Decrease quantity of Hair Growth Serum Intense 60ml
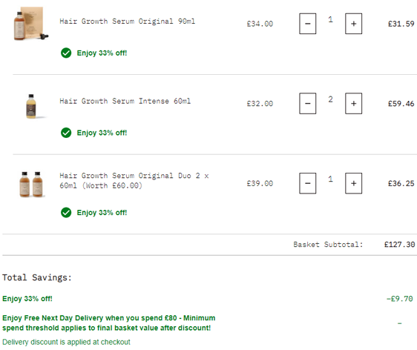The width and height of the screenshot is (417, 350). pyautogui.click(x=307, y=103)
